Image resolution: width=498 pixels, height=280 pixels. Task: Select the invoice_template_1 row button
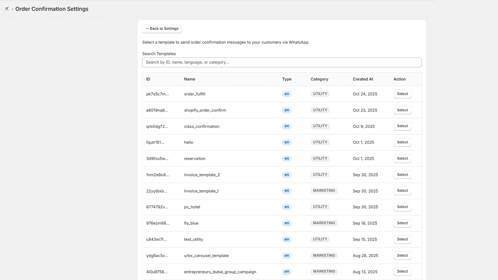pyautogui.click(x=402, y=191)
